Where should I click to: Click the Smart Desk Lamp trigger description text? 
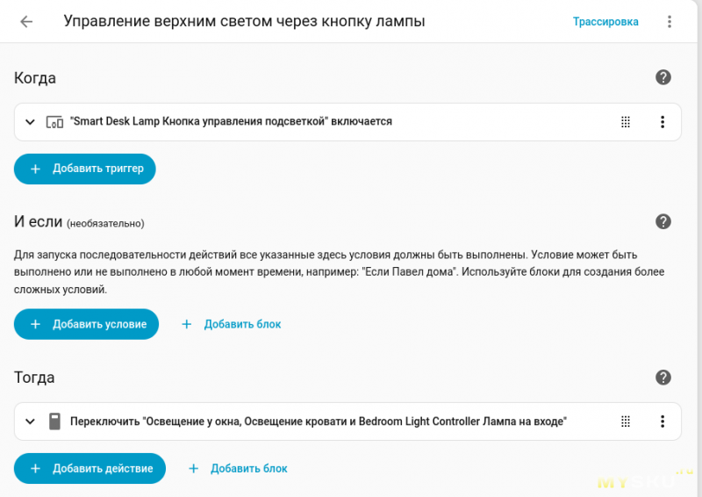click(x=231, y=122)
